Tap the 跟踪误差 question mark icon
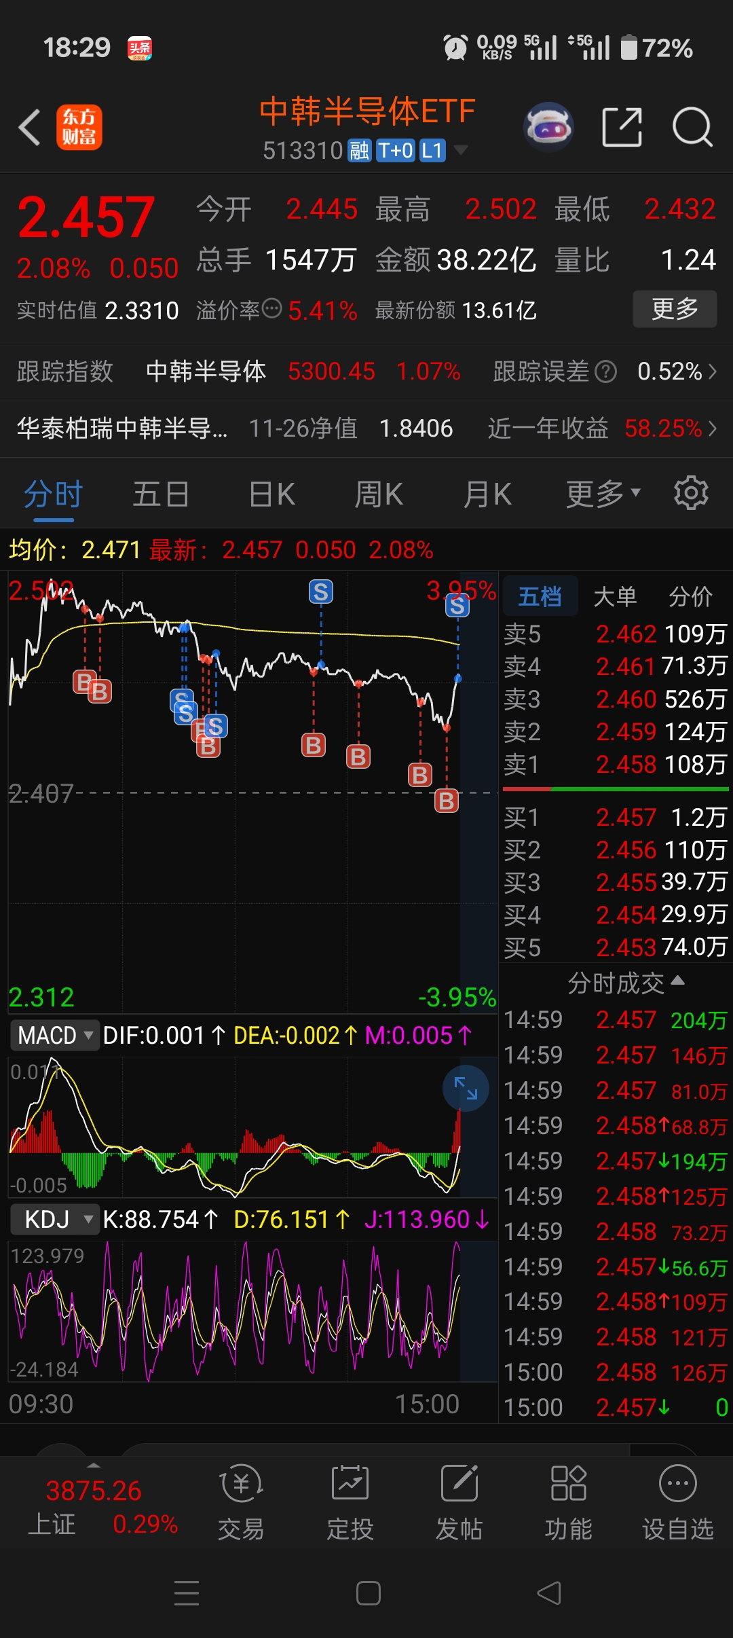This screenshot has width=733, height=1638. 605,371
